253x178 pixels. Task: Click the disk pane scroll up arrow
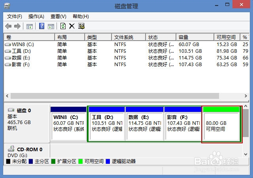pos(246,106)
